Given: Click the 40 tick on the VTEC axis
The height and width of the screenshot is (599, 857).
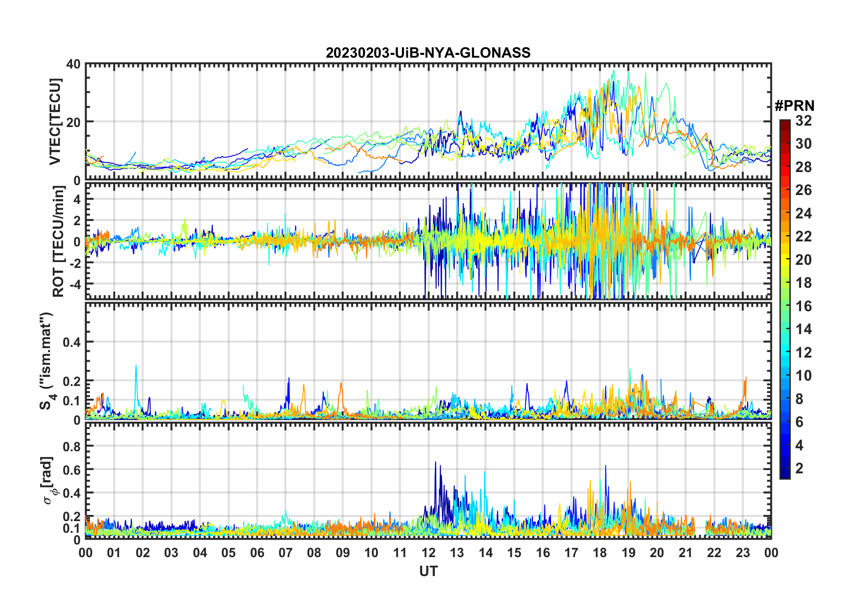Looking at the screenshot, I should point(73,64).
